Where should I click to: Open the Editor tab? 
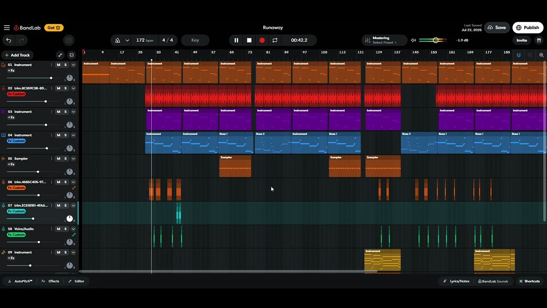point(76,281)
